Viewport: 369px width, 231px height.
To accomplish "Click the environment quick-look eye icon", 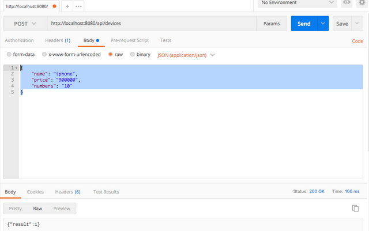I will [347, 2].
